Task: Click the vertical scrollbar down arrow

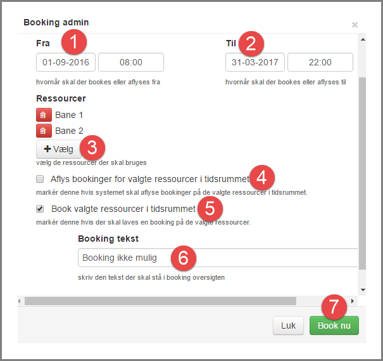Action: [x=362, y=290]
